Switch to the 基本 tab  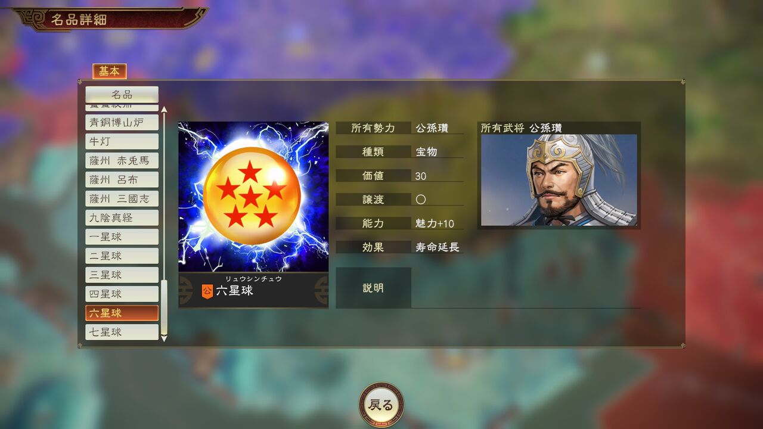[109, 71]
